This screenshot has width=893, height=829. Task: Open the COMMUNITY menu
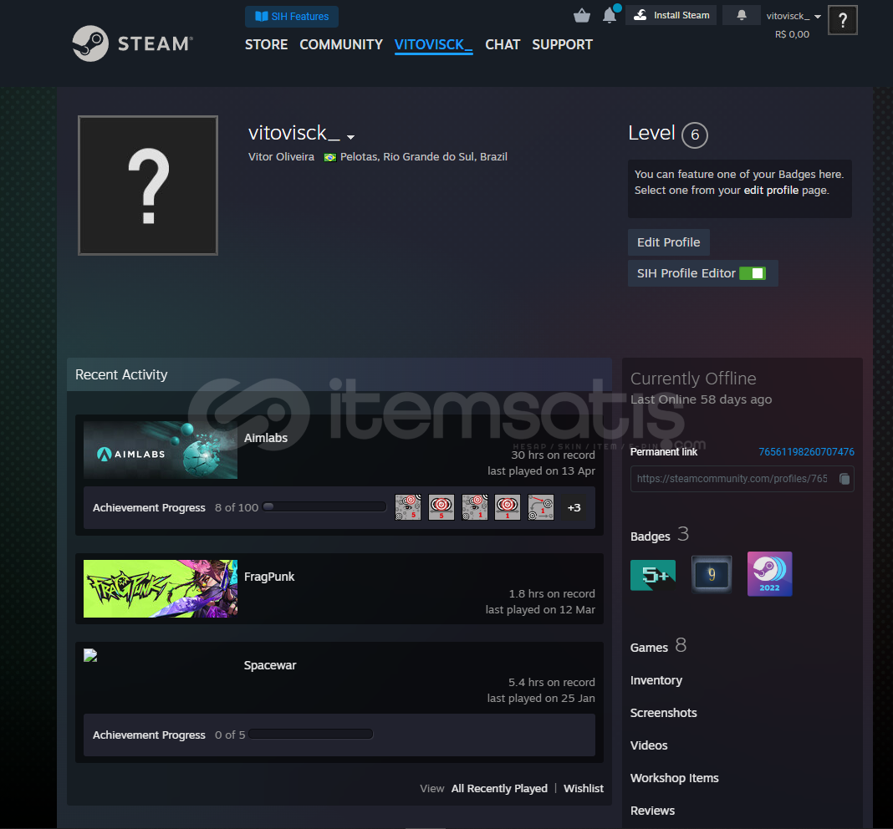click(x=341, y=44)
